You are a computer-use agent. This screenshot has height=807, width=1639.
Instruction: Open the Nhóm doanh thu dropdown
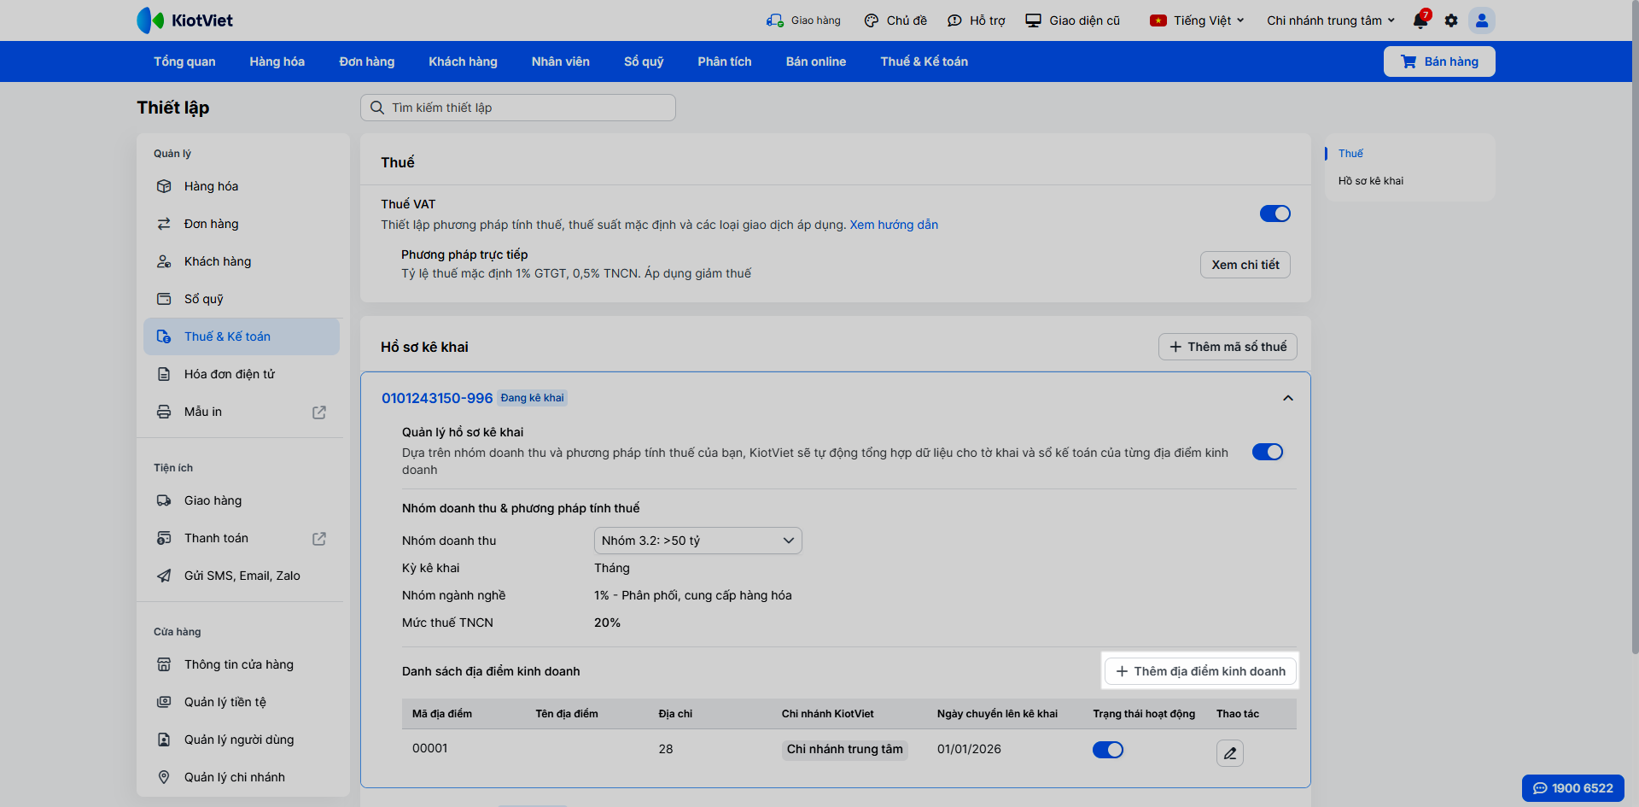[698, 541]
